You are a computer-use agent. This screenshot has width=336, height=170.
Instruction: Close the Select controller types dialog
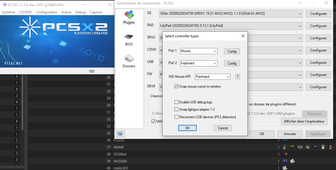click(x=243, y=36)
